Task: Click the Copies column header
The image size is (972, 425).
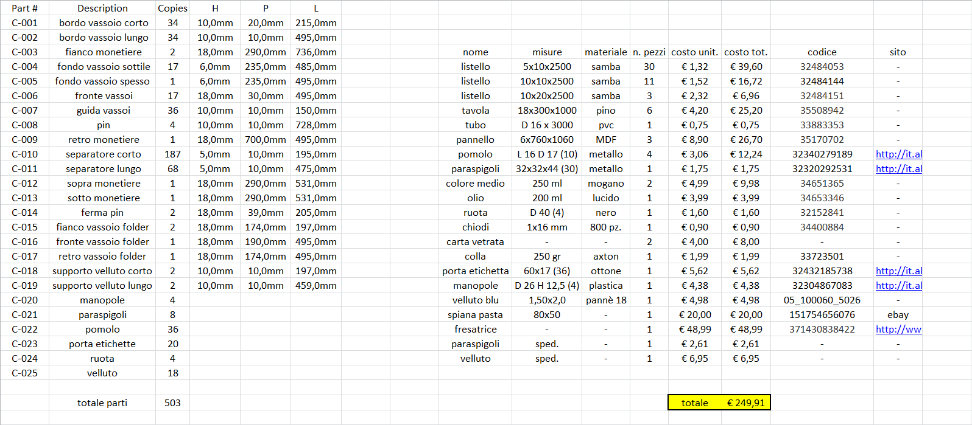Action: pyautogui.click(x=172, y=8)
